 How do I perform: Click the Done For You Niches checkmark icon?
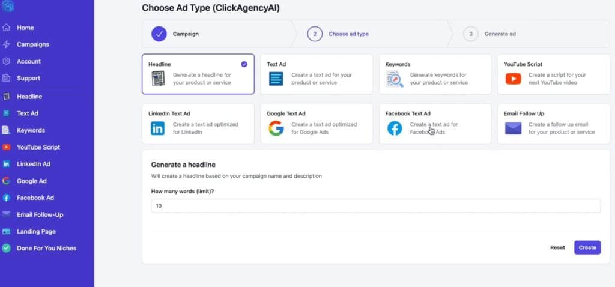point(6,248)
